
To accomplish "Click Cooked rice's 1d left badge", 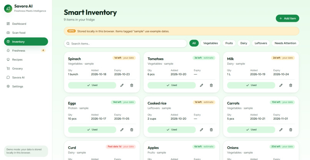I will point(204,102).
